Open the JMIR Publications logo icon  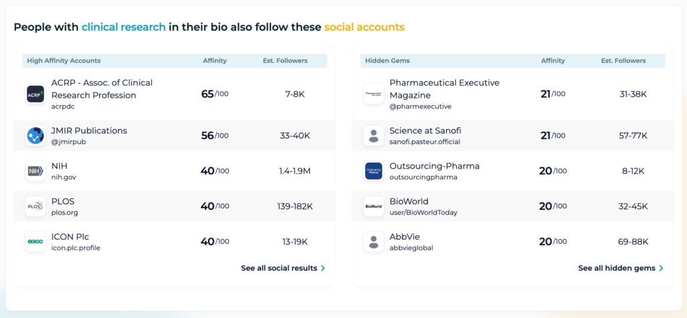[36, 136]
